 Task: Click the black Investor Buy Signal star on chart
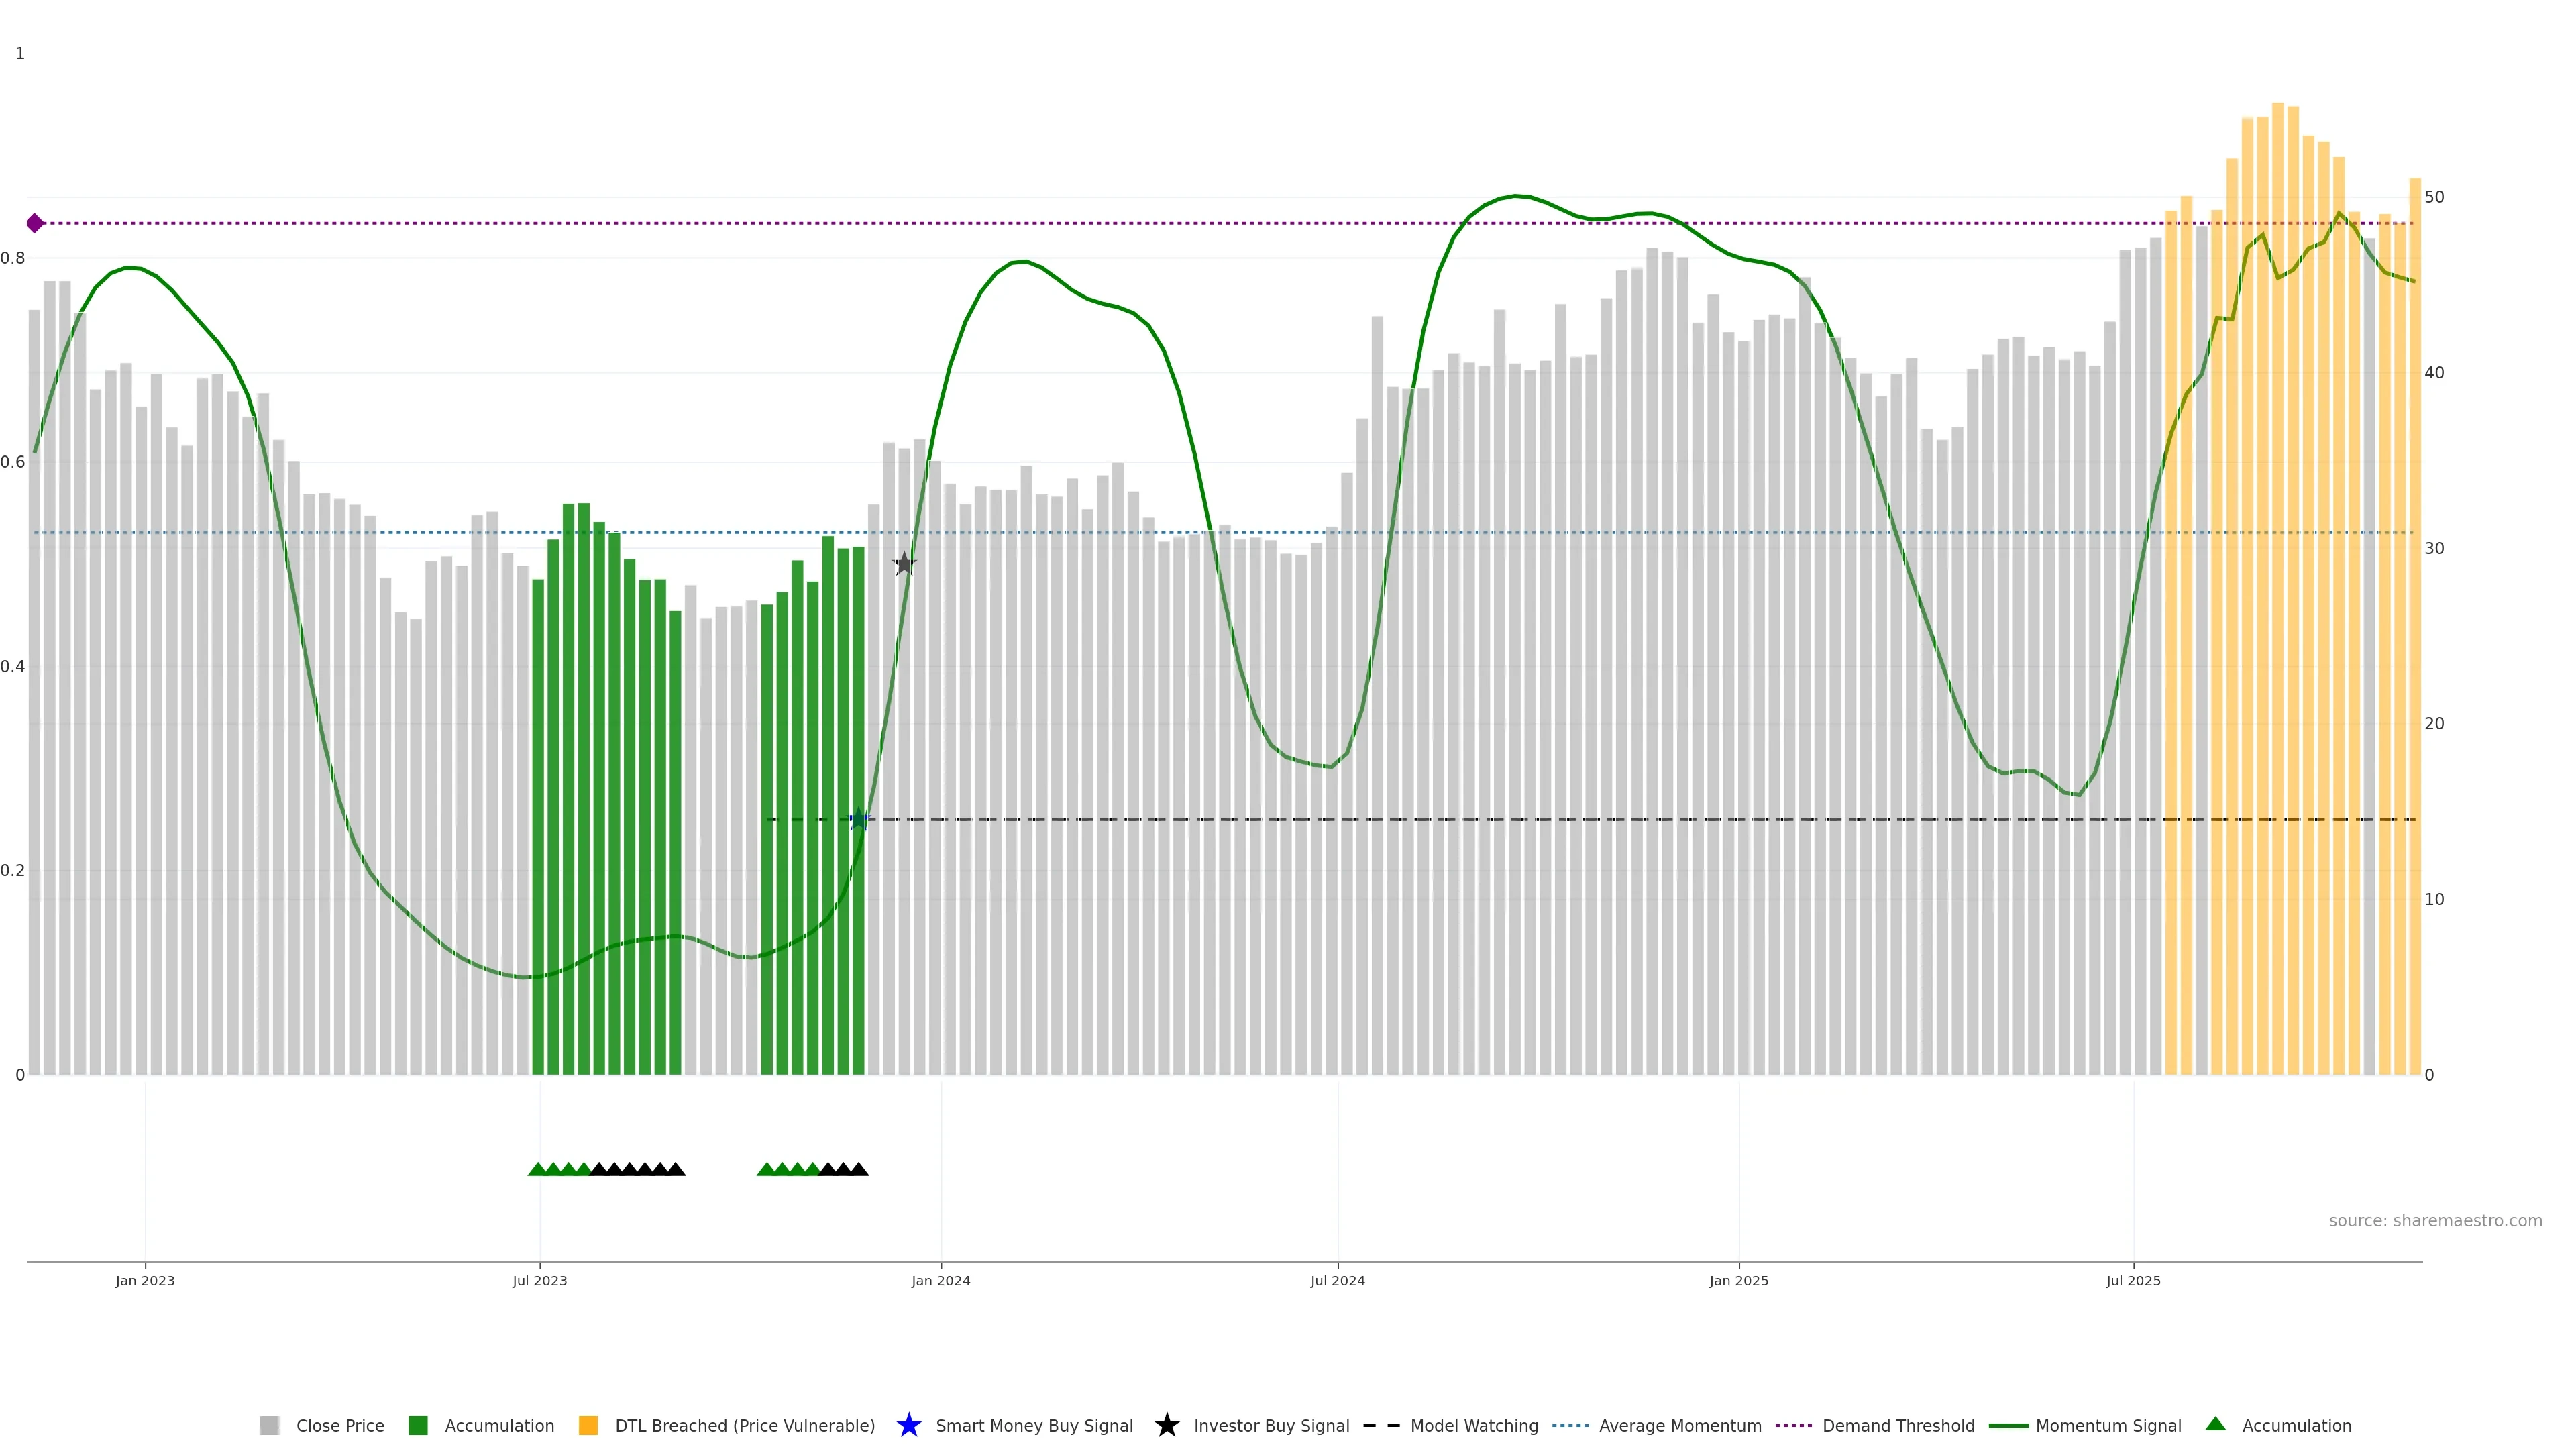(904, 564)
